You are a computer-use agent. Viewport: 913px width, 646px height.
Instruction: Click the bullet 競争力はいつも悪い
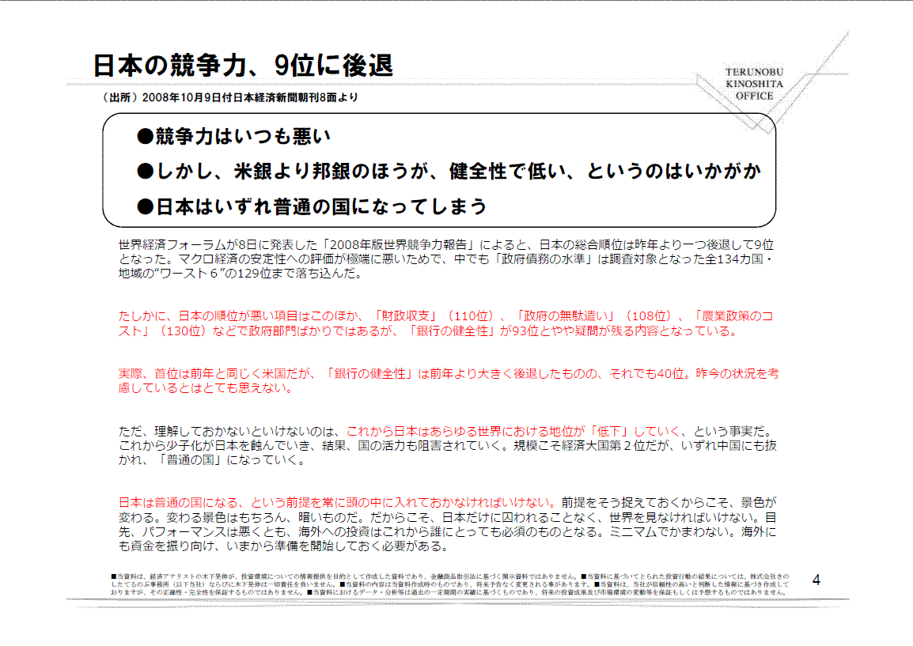coord(233,137)
